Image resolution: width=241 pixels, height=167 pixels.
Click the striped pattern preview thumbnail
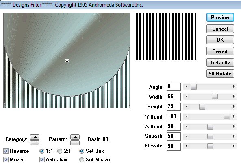pyautogui.click(x=167, y=37)
